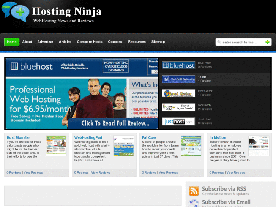
Task: Open the Sitemap page
Action: [x=158, y=42]
